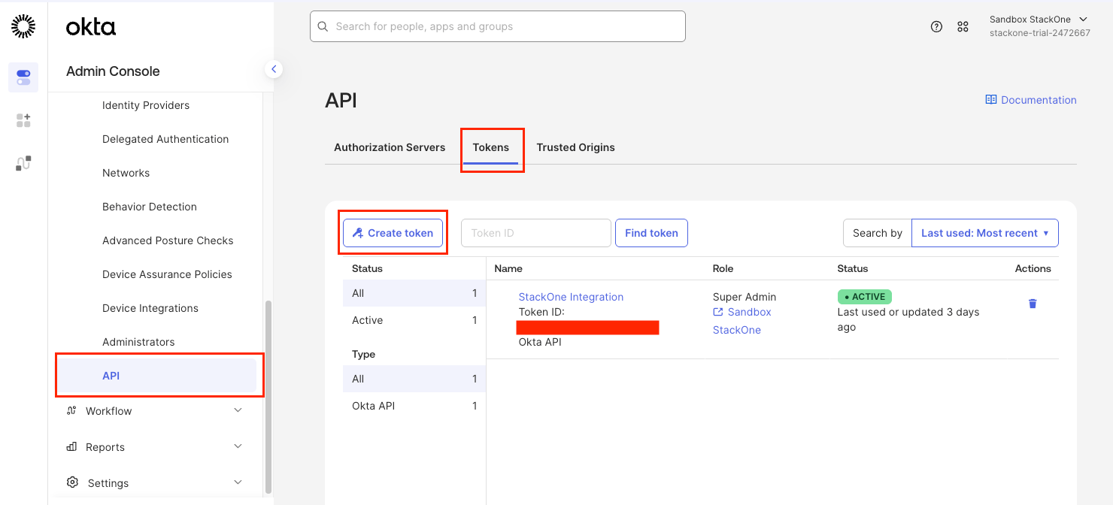1113x505 pixels.
Task: Filter Type by Okta API
Action: [x=414, y=406]
